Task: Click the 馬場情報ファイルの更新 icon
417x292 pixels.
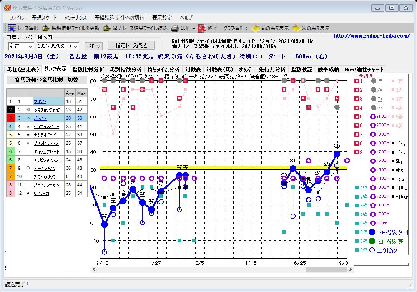Action: tap(46, 28)
